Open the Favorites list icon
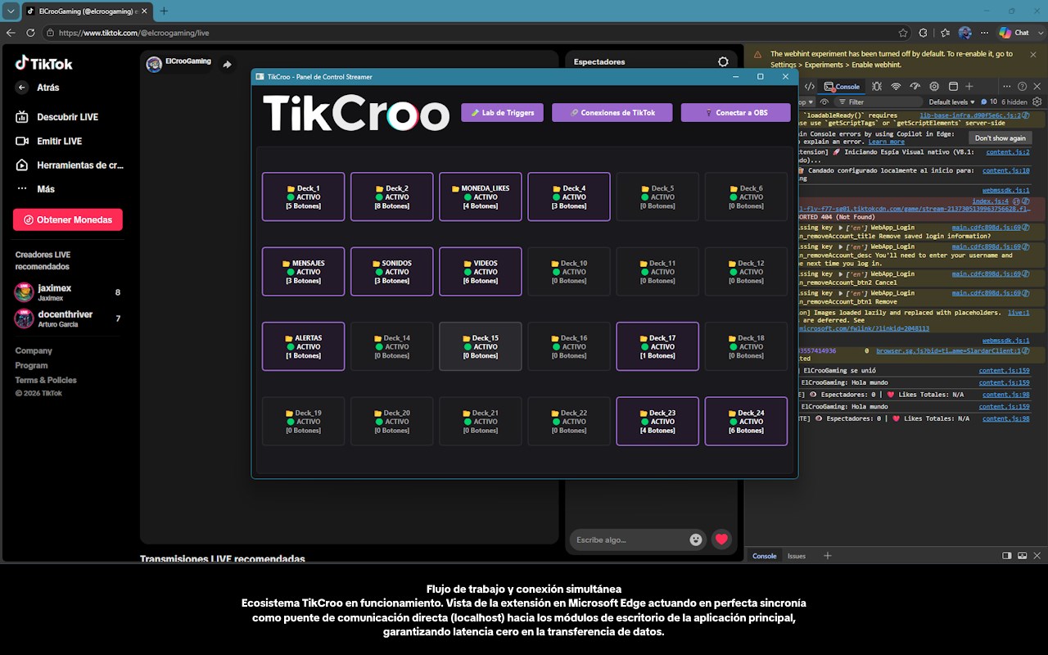Viewport: 1048px width, 655px height. click(945, 33)
